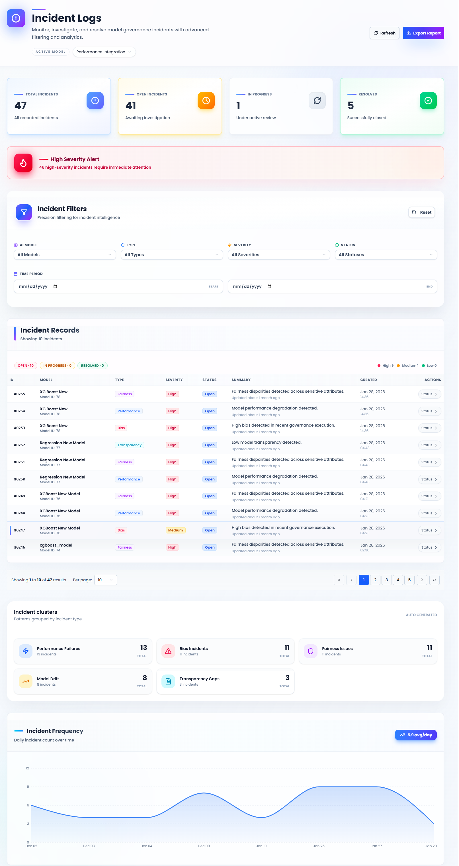Screen dimensions: 459x866
Task: Click the Time Period calendar label icon
Action: pyautogui.click(x=15, y=274)
